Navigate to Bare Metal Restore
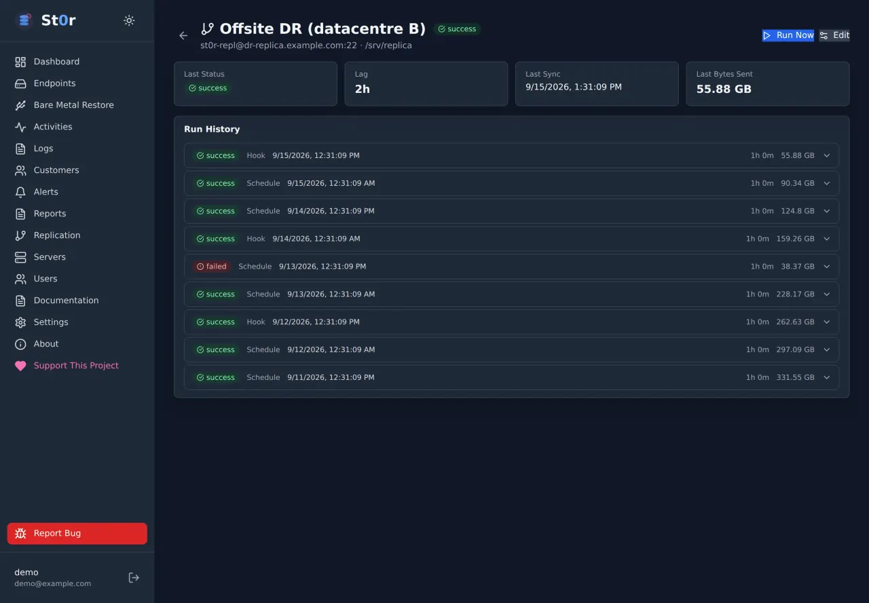The image size is (869, 603). tap(77, 105)
